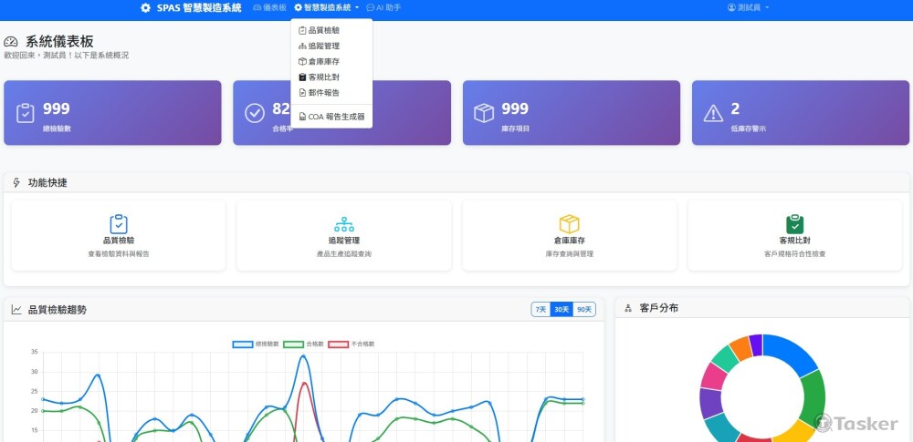Switch trend chart to 90天 view
This screenshot has height=442, width=913.
[x=584, y=310]
